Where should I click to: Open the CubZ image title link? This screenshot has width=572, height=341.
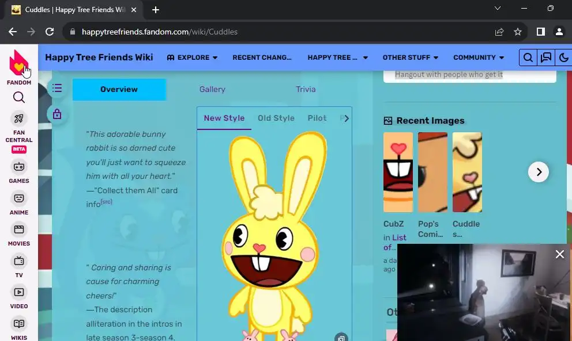pyautogui.click(x=393, y=224)
